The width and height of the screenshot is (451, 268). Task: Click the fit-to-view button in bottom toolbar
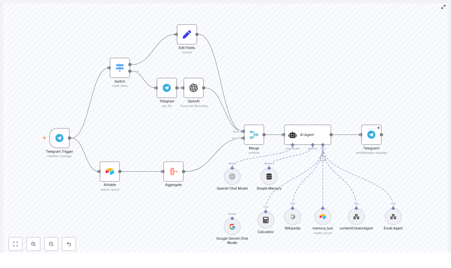(16, 244)
